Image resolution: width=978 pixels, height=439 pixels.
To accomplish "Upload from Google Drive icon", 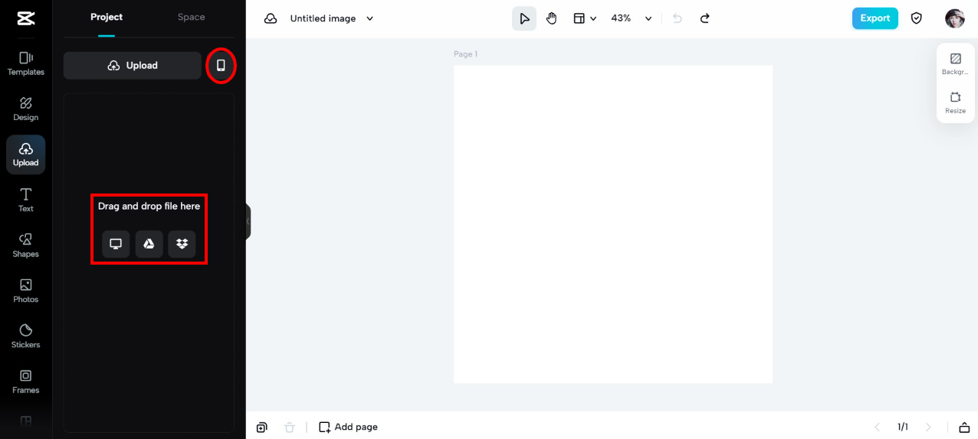I will (149, 244).
